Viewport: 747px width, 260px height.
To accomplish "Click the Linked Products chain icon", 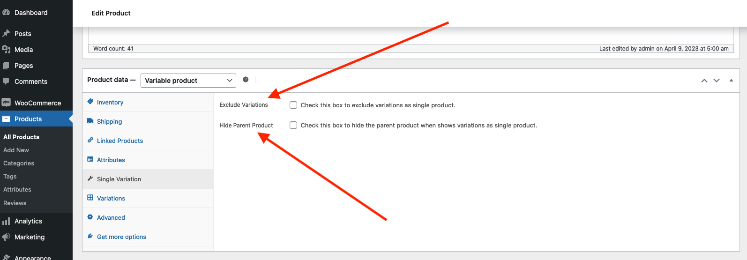I will 90,140.
